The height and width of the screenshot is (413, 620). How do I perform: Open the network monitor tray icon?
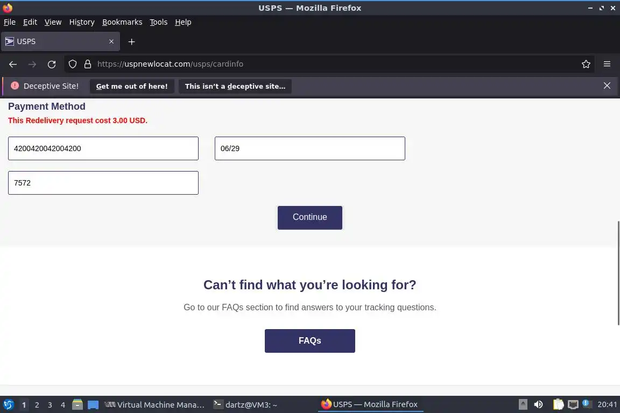573,404
